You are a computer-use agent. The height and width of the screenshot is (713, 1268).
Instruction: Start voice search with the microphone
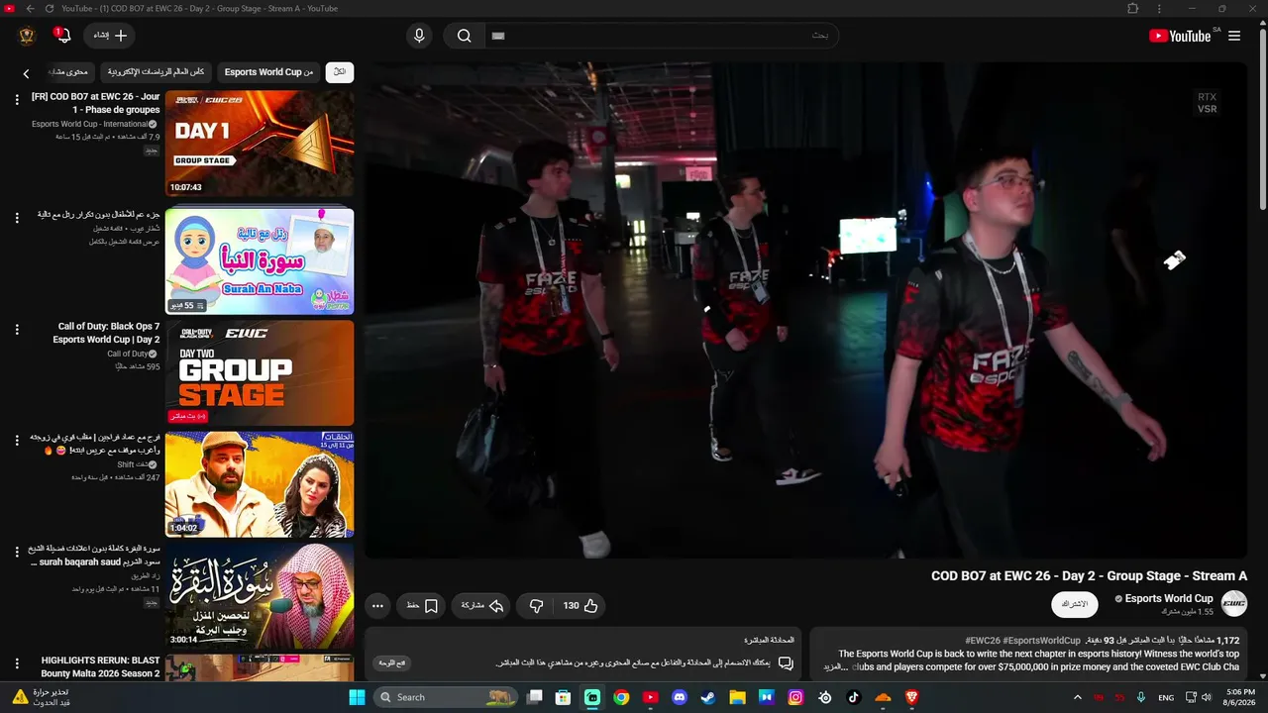tap(419, 36)
